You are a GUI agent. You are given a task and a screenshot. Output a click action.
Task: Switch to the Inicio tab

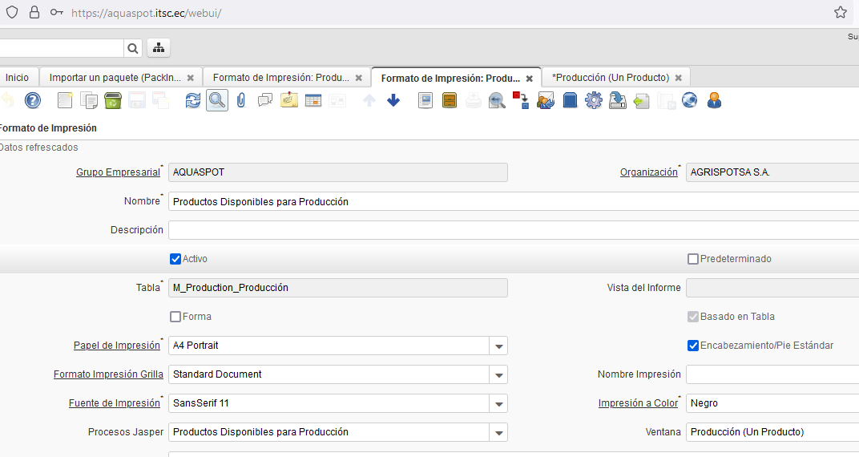pos(17,78)
